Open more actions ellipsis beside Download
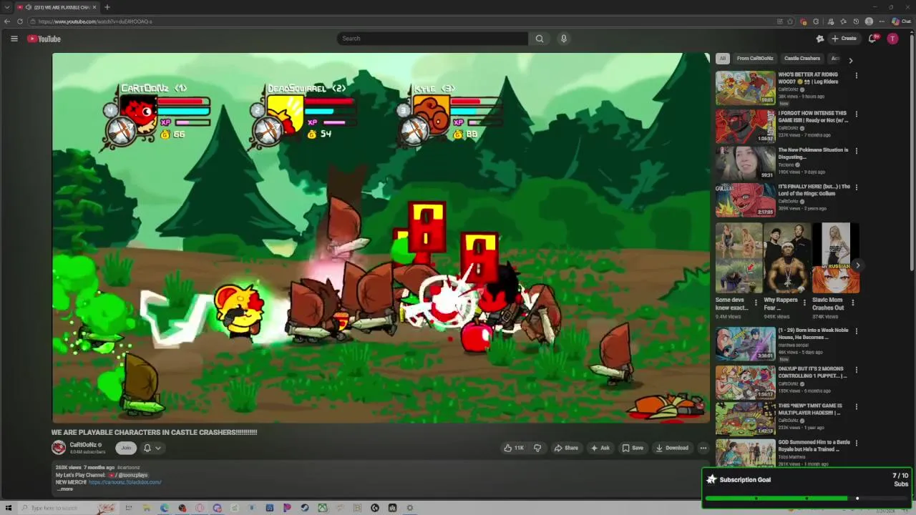The width and height of the screenshot is (916, 515). tap(703, 448)
